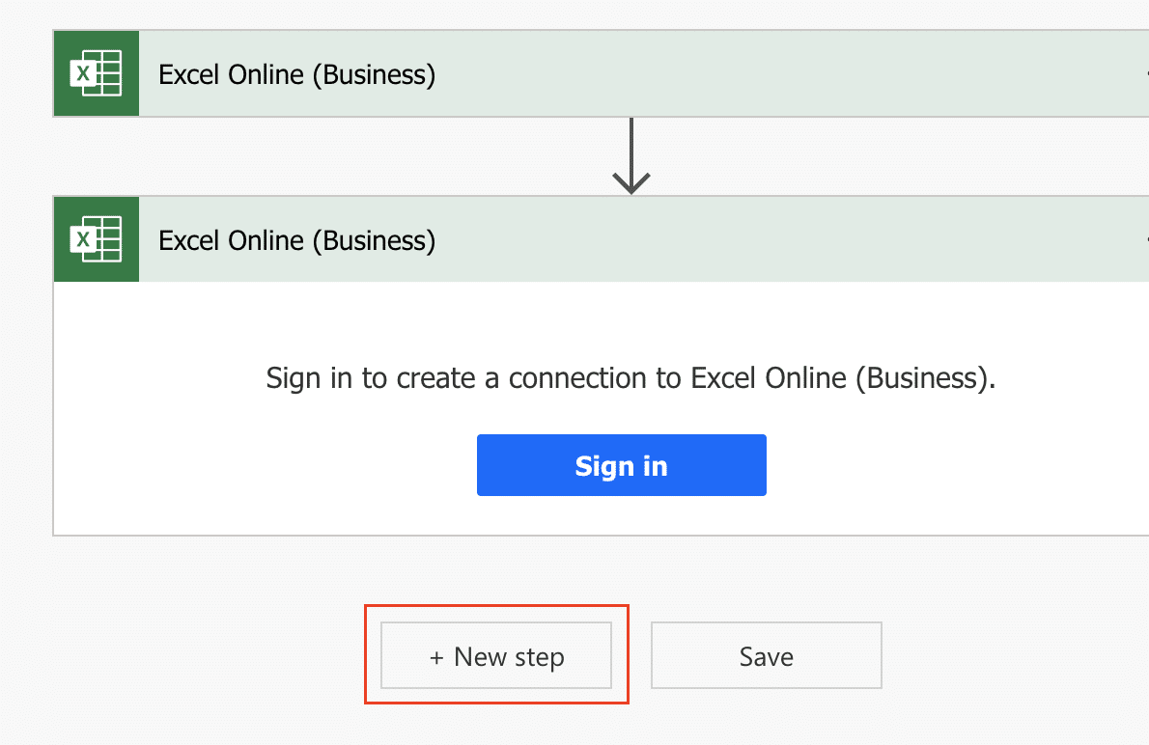1149x745 pixels.
Task: Click empty header space of the top step
Action: 772,74
